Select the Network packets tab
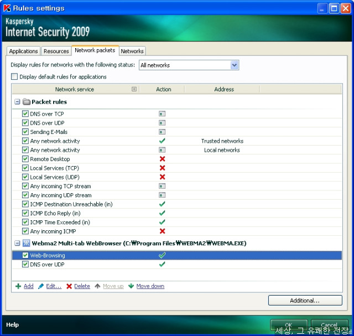 pyautogui.click(x=95, y=50)
